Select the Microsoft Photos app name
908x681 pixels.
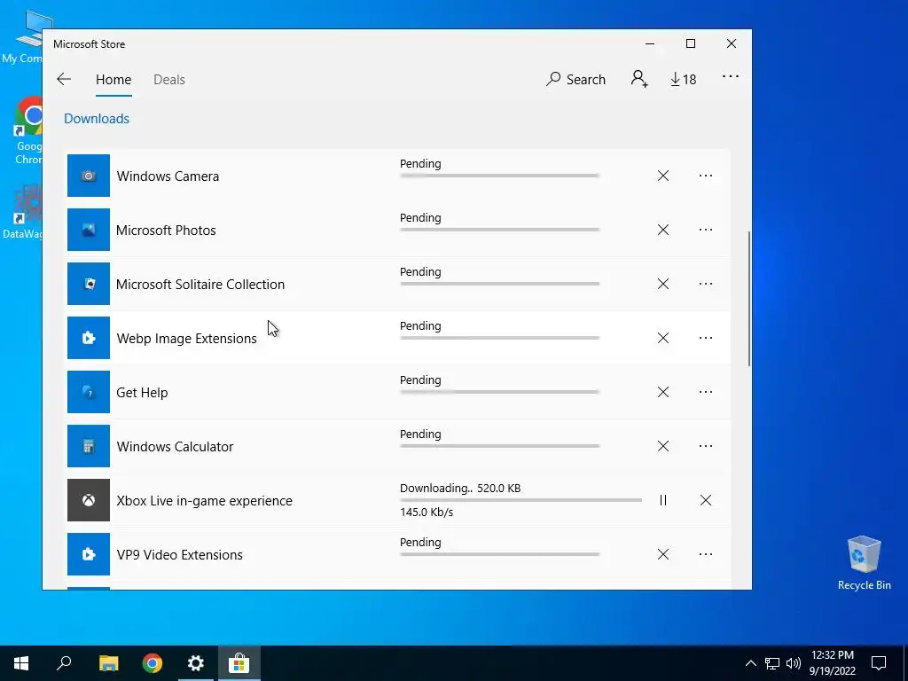166,230
